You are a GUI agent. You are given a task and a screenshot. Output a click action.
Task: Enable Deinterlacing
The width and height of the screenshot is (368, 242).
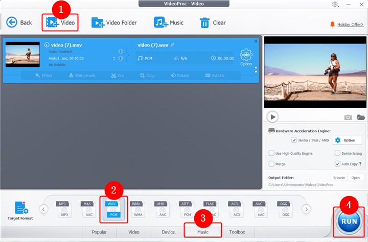click(x=337, y=153)
